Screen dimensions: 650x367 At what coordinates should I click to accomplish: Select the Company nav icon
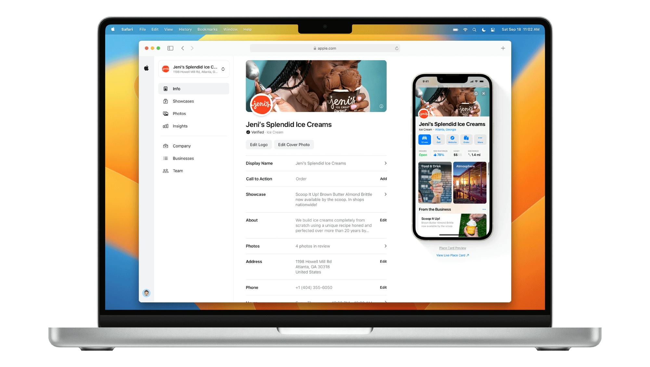[166, 146]
